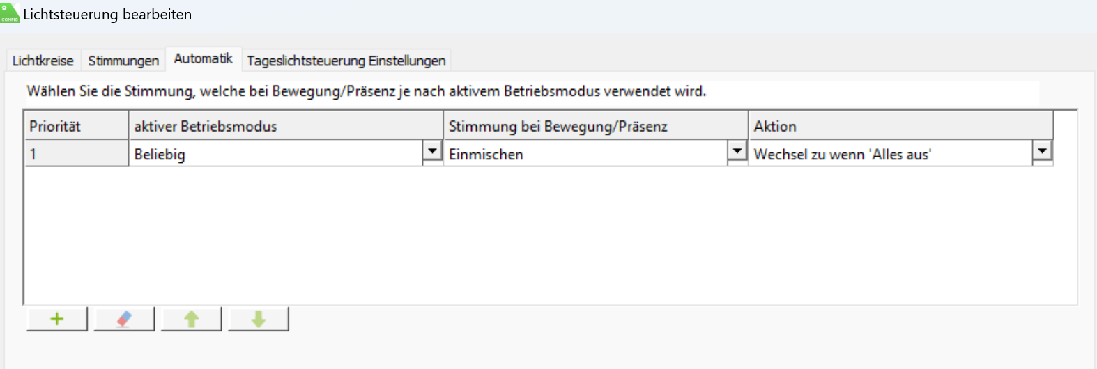This screenshot has height=369, width=1097.
Task: Open the Aktion dropdown arrow at the row end
Action: [1042, 151]
